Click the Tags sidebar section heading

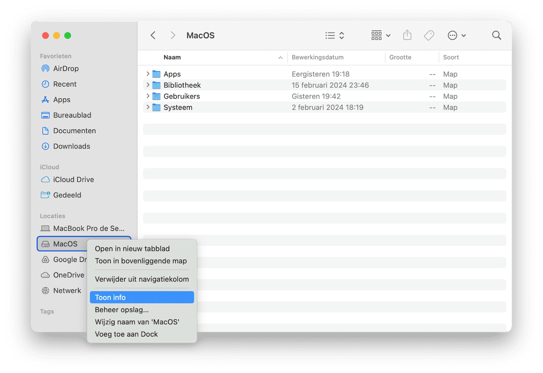(47, 311)
